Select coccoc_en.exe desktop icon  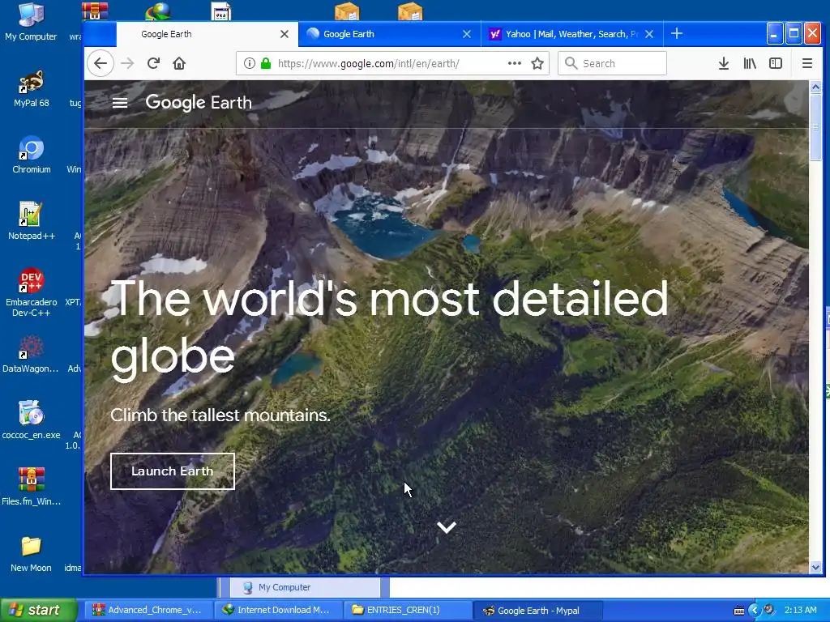pyautogui.click(x=32, y=420)
